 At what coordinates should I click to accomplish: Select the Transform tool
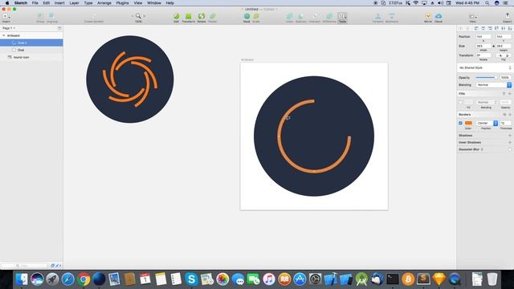(x=189, y=18)
